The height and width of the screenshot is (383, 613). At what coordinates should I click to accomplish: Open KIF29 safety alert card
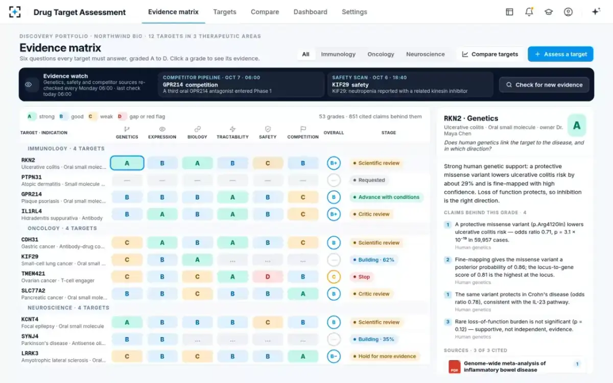pos(410,84)
